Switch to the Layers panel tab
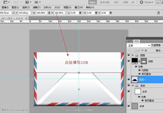The image size is (163, 113). pos(137,41)
